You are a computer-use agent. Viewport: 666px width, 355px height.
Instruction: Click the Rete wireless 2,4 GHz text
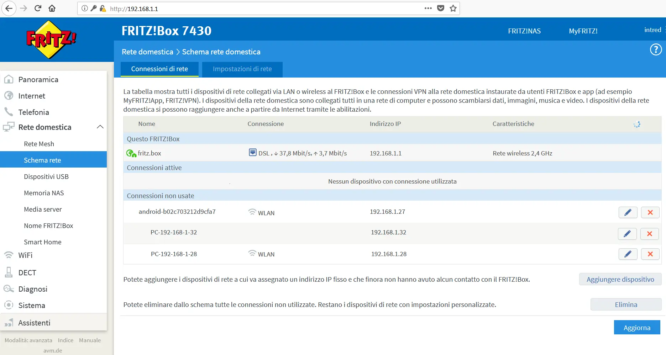(522, 153)
